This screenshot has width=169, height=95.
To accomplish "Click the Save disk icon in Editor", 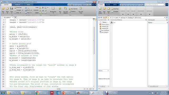I will point(12,8).
